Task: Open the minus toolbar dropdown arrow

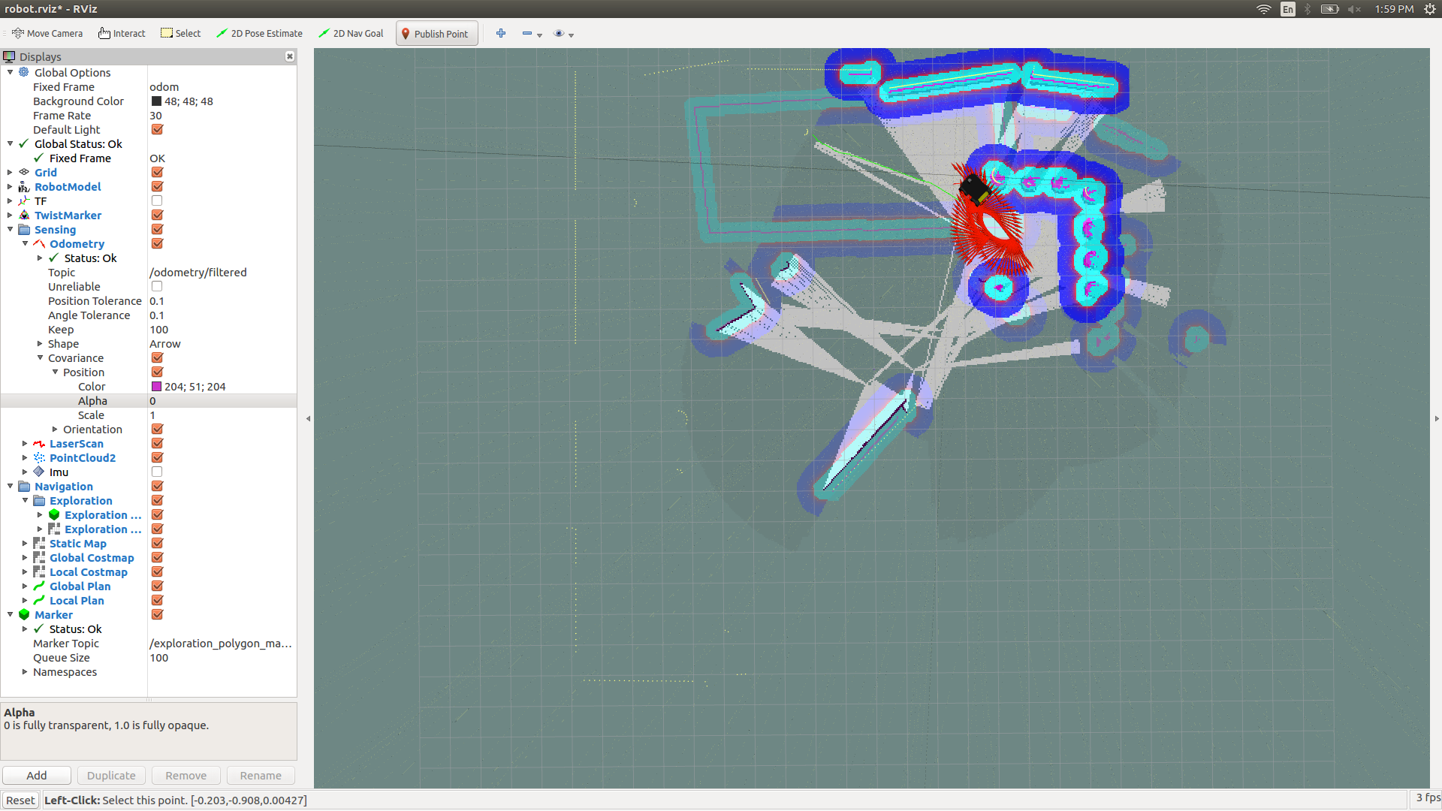Action: (539, 35)
